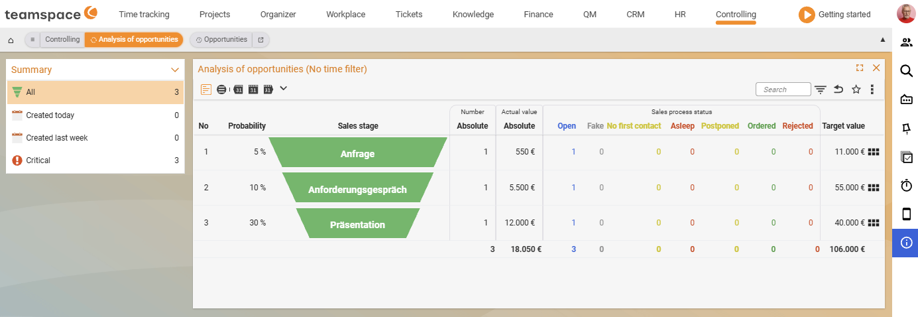Click the user avatar photo
The width and height of the screenshot is (918, 317).
click(x=906, y=14)
